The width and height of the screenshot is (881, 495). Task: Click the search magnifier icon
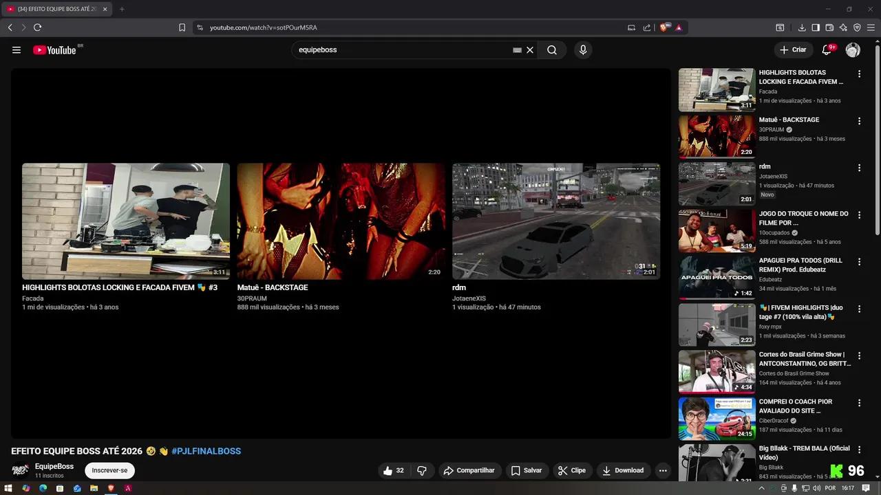click(x=552, y=50)
